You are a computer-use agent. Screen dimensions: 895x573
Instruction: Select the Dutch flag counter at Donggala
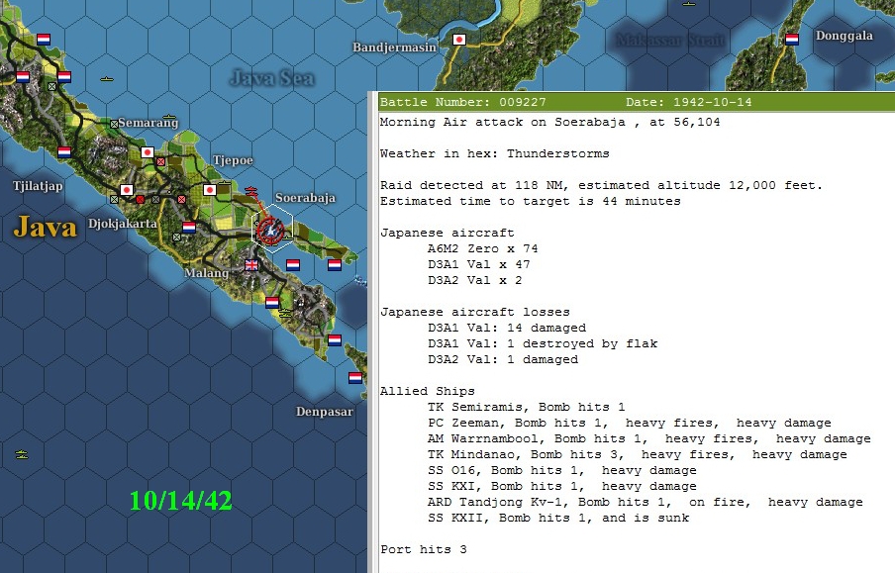(x=791, y=40)
